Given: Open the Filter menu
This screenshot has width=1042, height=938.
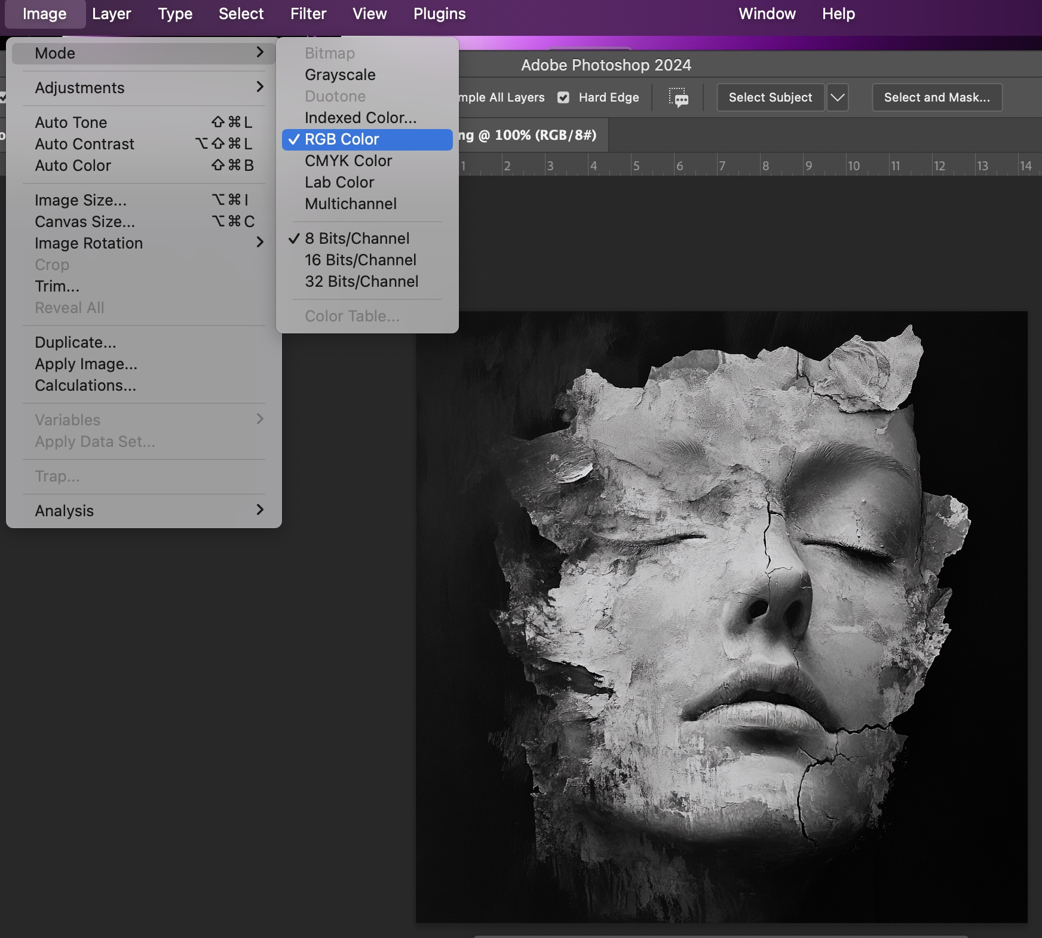Looking at the screenshot, I should (x=308, y=14).
